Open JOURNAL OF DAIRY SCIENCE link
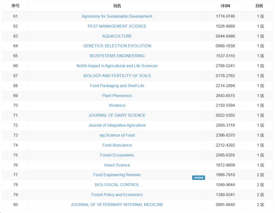 [117, 115]
